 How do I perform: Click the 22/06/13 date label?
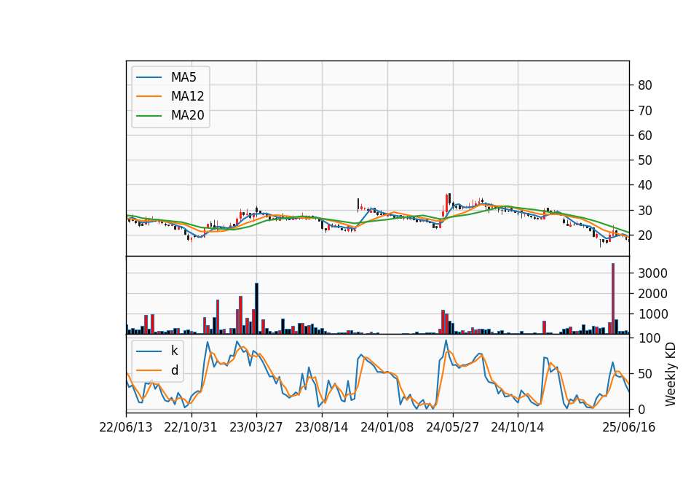(126, 428)
